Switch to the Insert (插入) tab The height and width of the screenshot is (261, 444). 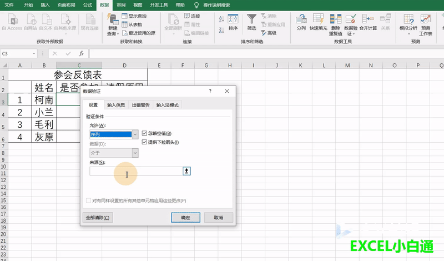(x=45, y=5)
